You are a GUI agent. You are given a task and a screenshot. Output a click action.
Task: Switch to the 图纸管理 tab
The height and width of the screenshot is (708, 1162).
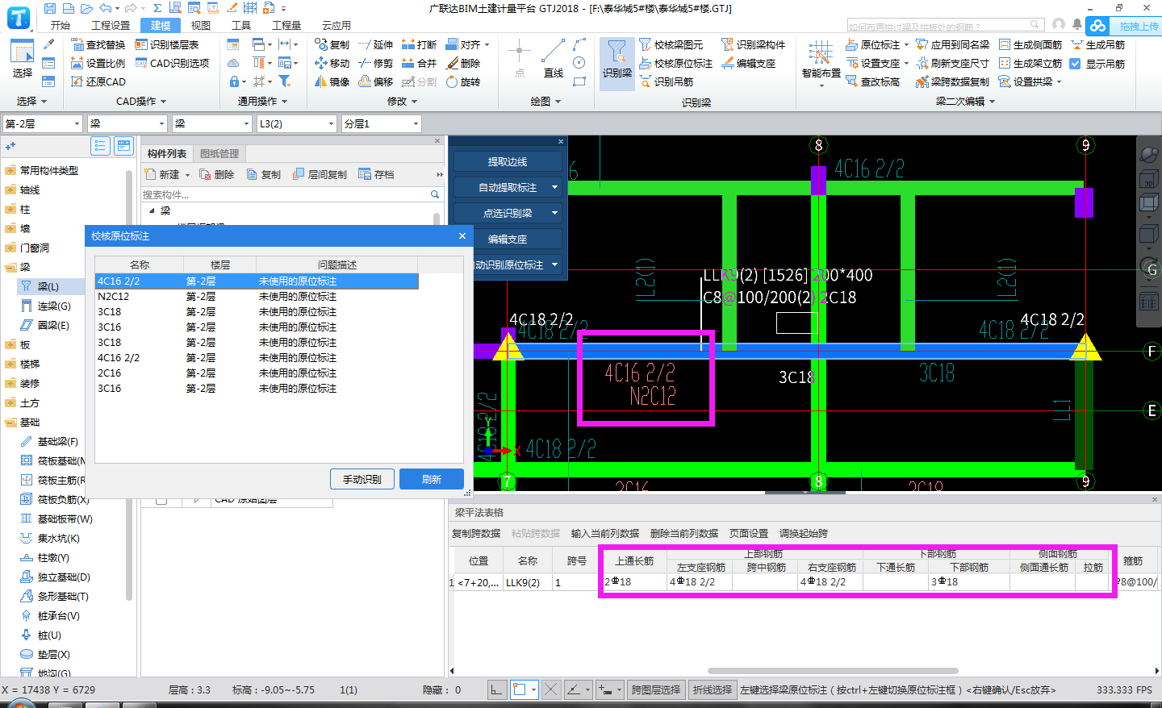pyautogui.click(x=219, y=153)
